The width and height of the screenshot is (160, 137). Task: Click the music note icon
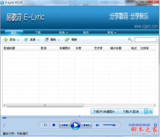[x=4, y=125]
